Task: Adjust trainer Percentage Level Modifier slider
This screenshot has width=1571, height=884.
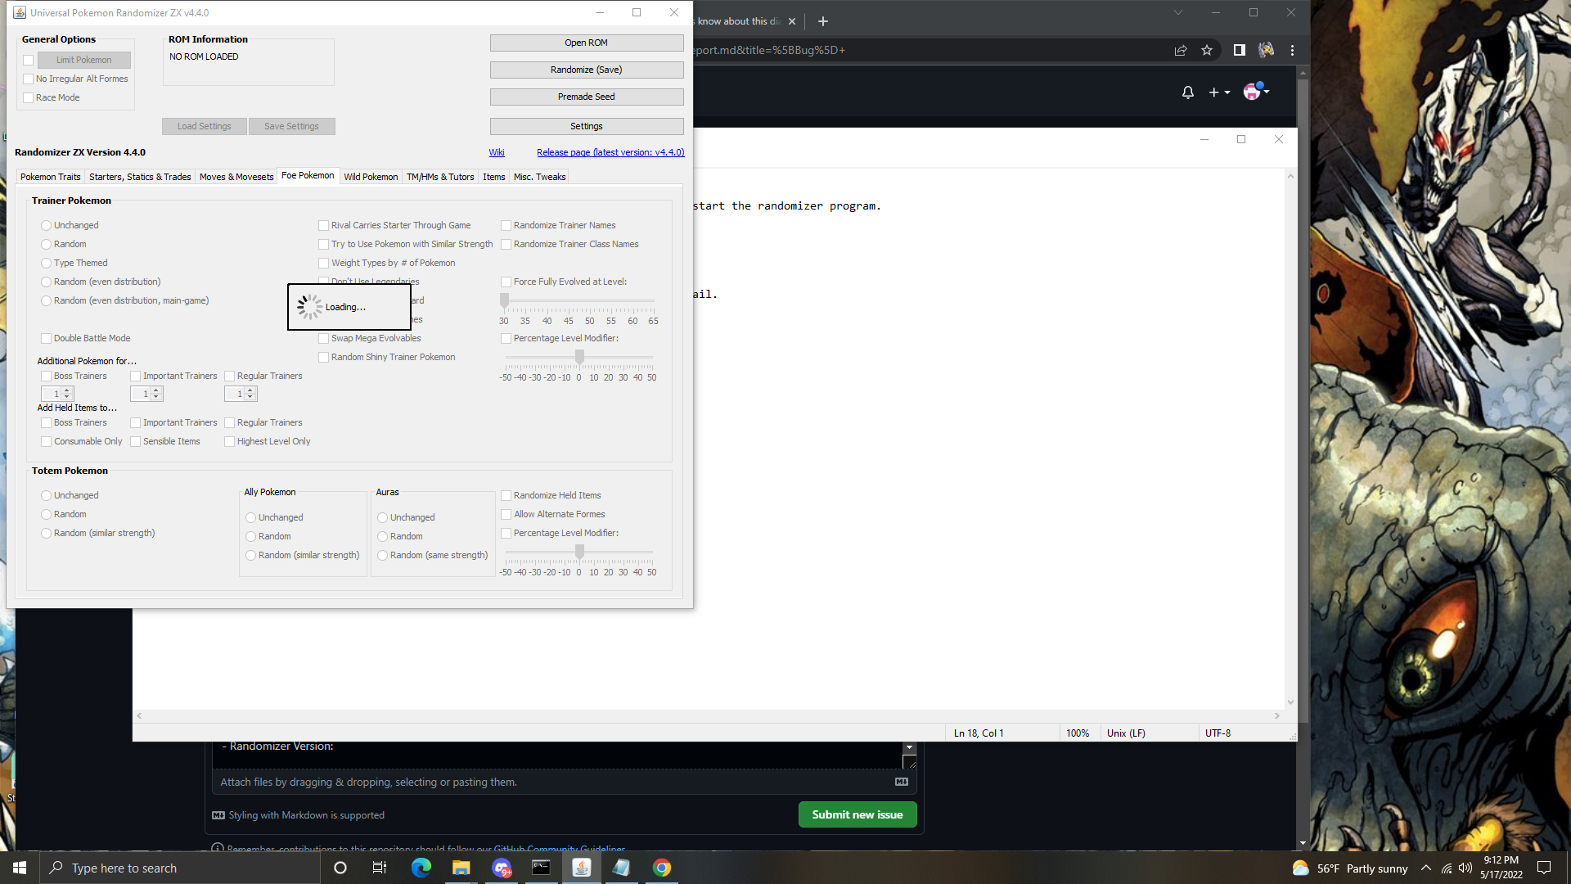Action: click(579, 357)
